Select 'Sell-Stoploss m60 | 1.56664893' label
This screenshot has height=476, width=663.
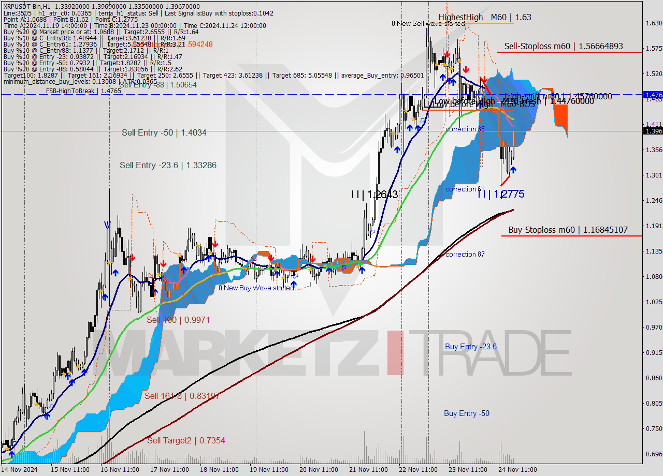564,46
